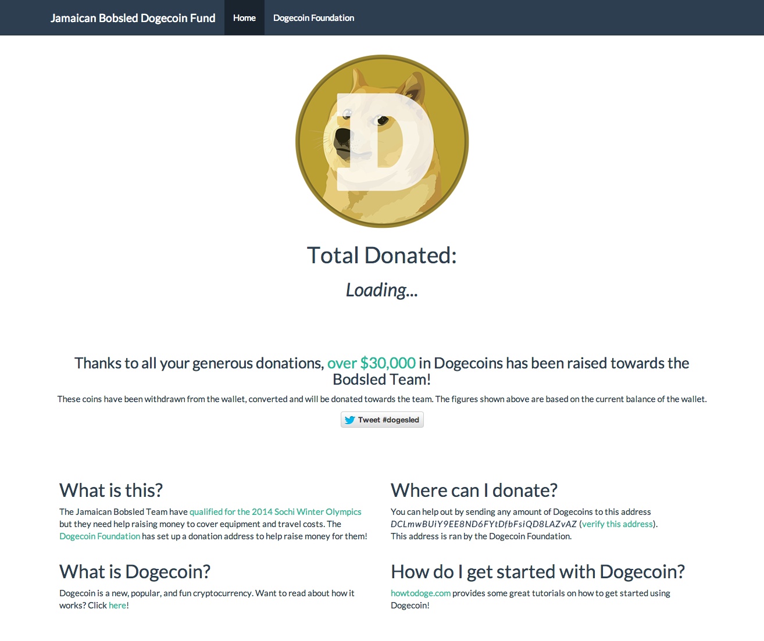
Task: Click the donation address DCLmwBUiY9EE8ND6FYtDfbFsiQD8LAZvAZ
Action: tap(484, 524)
